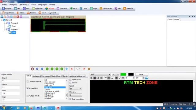The height and width of the screenshot is (110, 196).
Task: Click the U Disk export button
Action: coord(21,13)
